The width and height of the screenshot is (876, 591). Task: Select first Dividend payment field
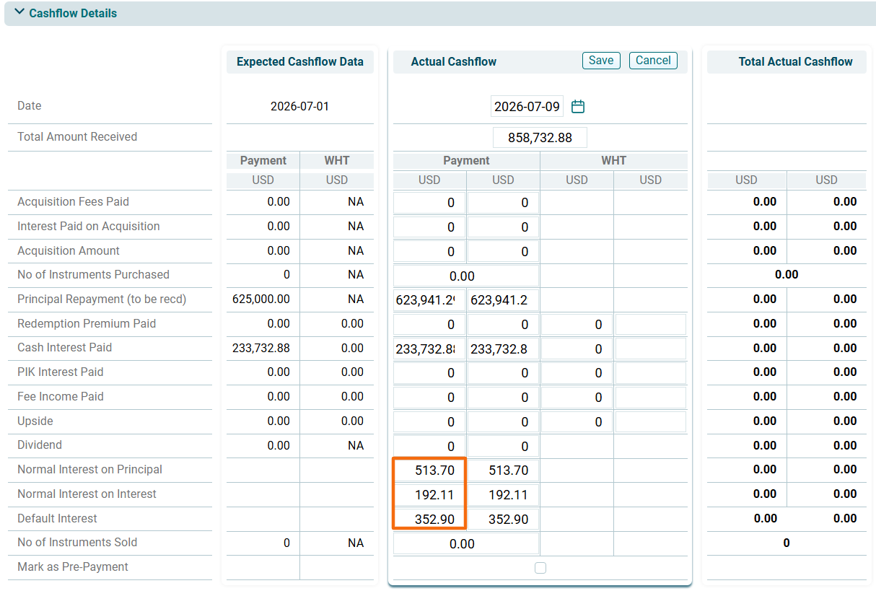(429, 446)
